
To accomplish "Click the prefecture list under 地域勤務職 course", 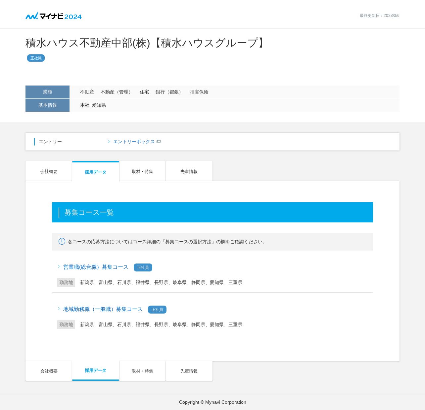I will coord(161,324).
